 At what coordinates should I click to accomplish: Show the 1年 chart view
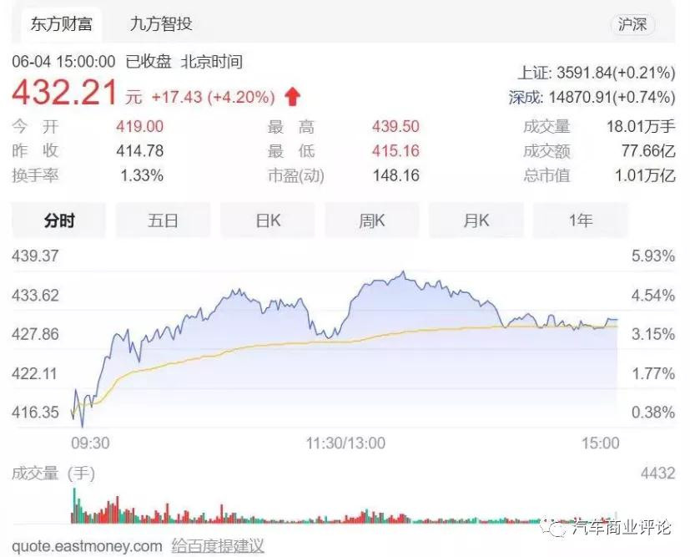pos(580,221)
